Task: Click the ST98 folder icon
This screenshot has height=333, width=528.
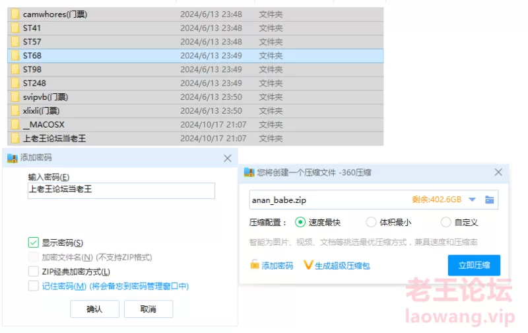Action: [x=15, y=69]
